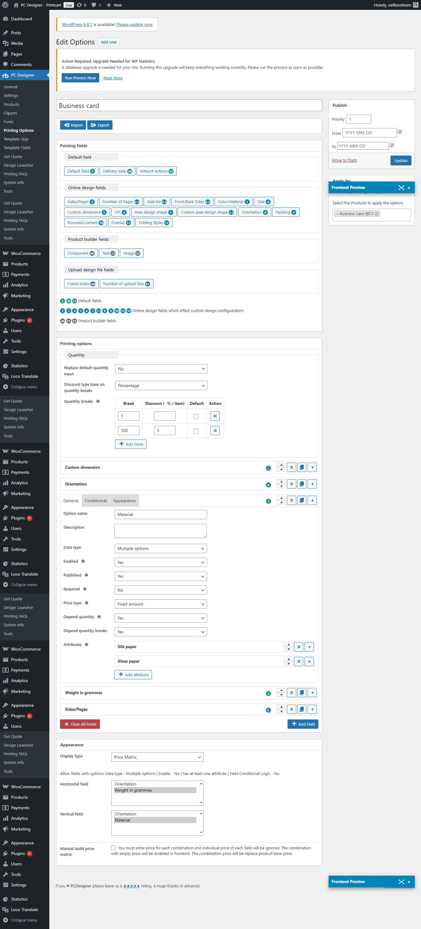Tick the Default checkbox for break 100
421x929 pixels.
[x=196, y=431]
